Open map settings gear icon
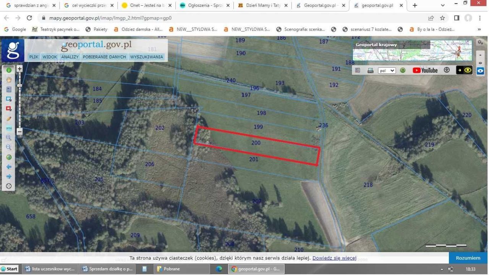489x275 pixels. [x=480, y=42]
